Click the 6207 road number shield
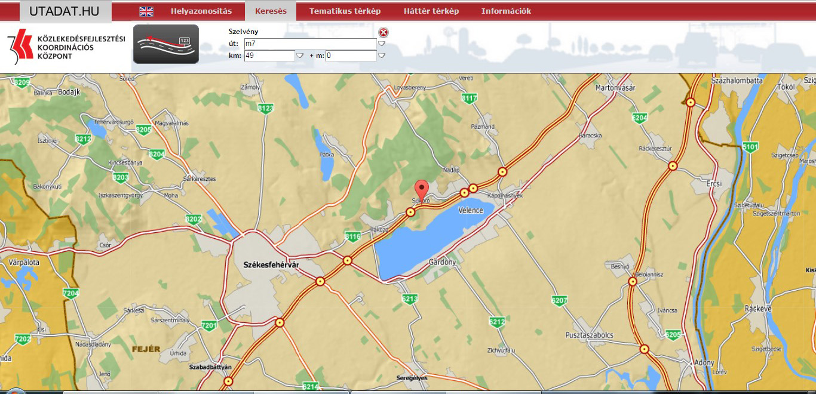 [x=560, y=300]
